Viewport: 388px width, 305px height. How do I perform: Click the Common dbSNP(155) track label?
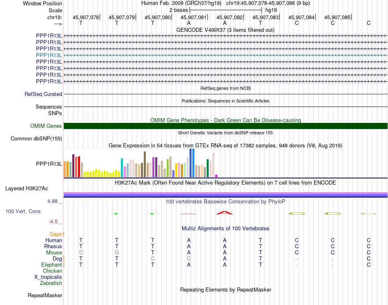36,138
